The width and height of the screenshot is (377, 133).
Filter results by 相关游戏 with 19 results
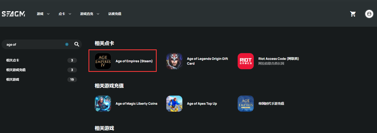41,80
